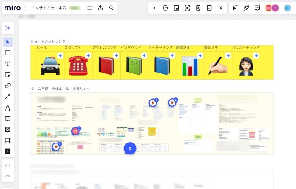Viewport: 296px width, 189px height.
Task: Export the board with upload icon
Action: click(100, 8)
